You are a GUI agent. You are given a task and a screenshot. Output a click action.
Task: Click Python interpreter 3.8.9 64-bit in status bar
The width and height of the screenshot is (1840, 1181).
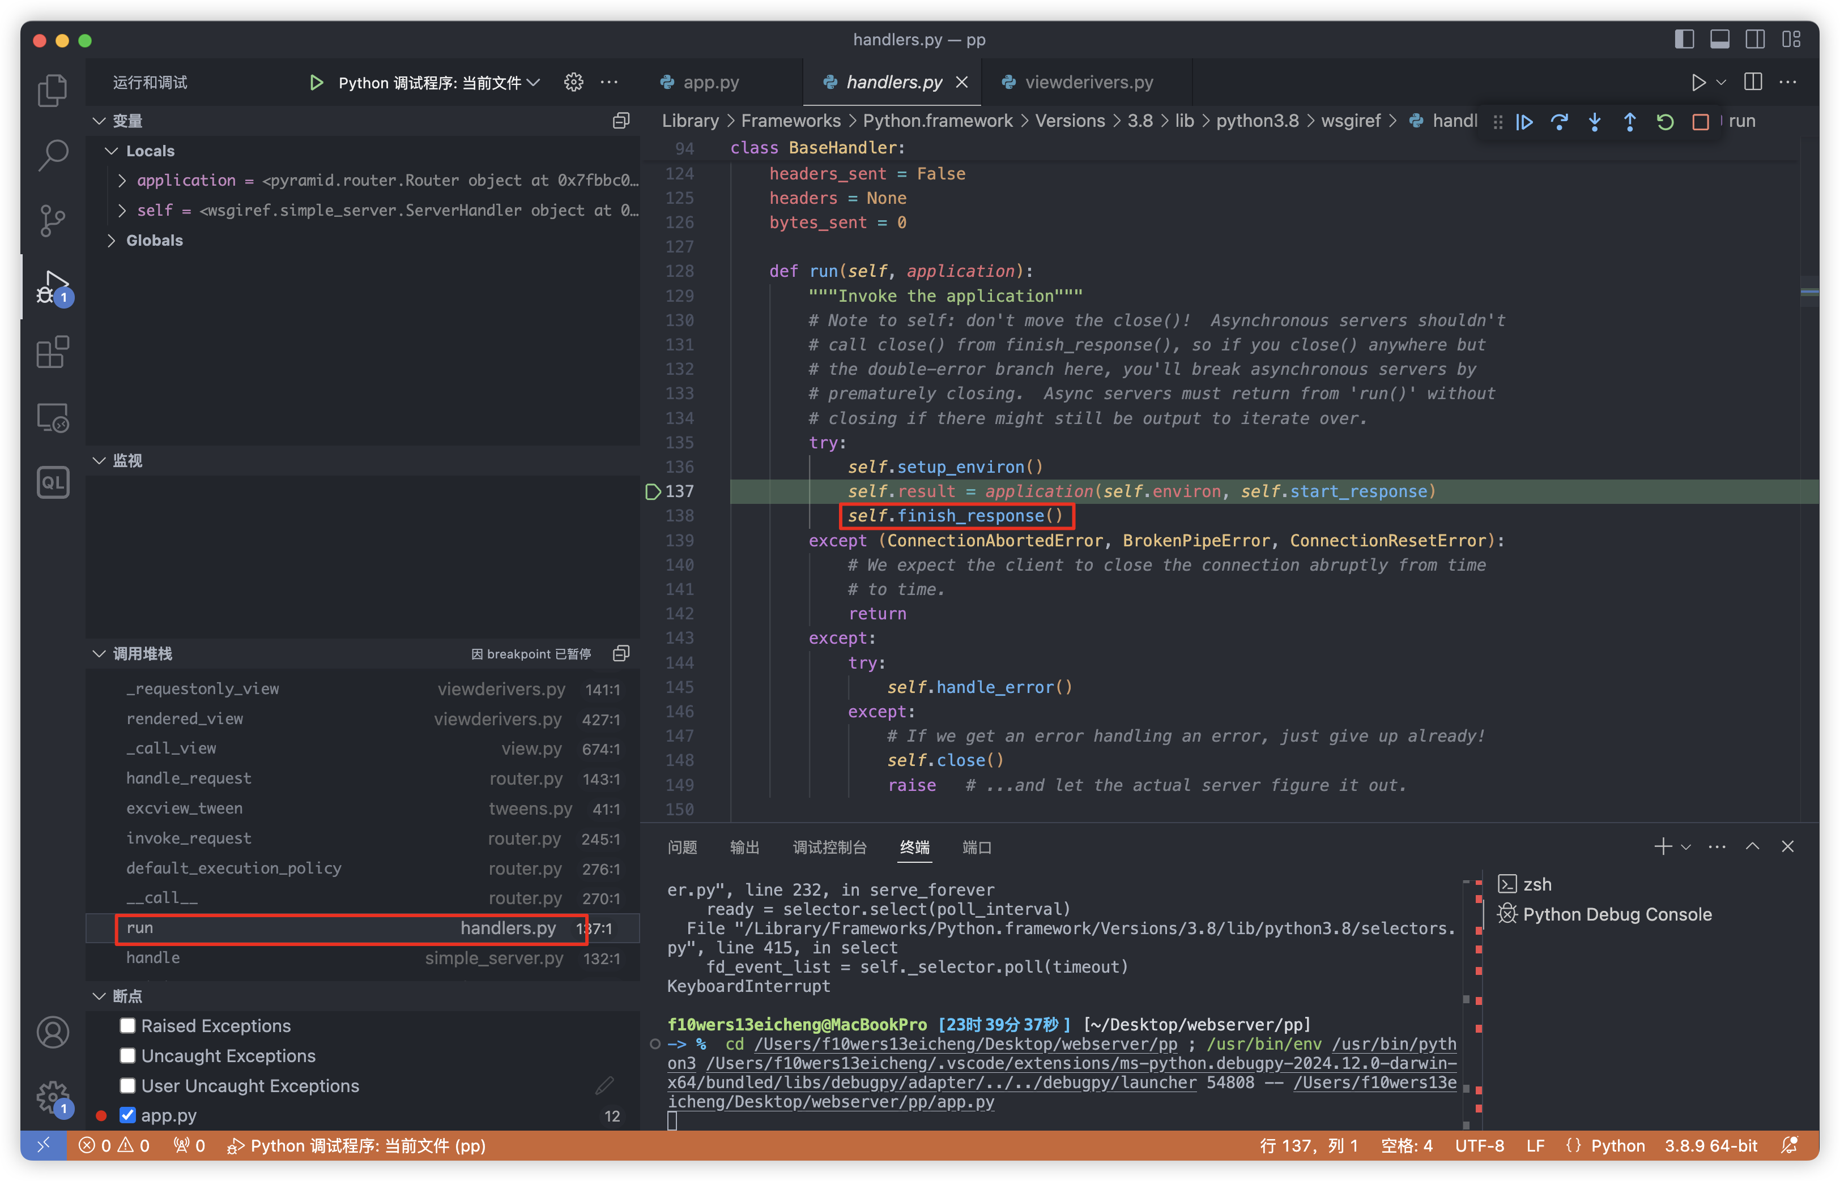1710,1145
